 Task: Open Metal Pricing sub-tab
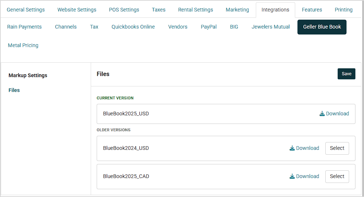click(x=23, y=45)
